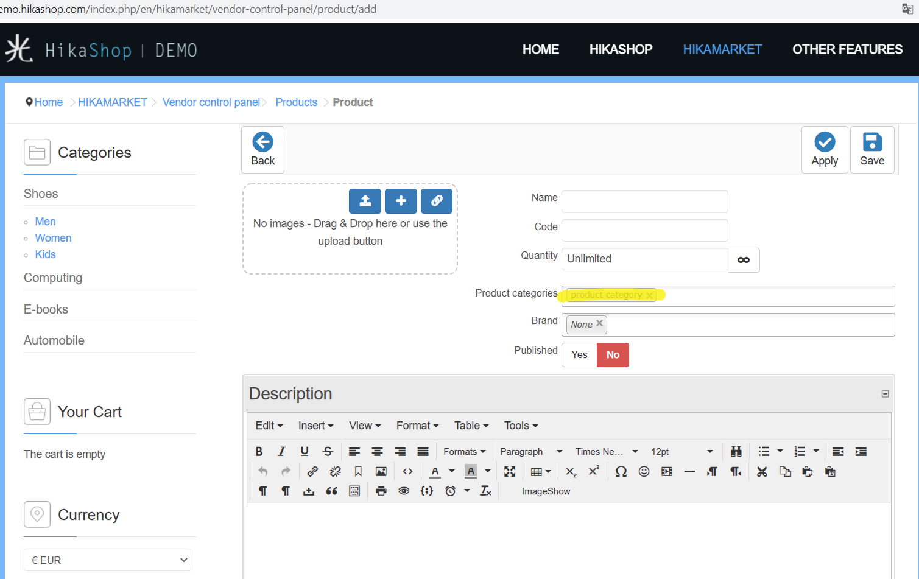Open the 12pt font size dropdown
Viewport: 919px width, 579px height.
coord(681,451)
